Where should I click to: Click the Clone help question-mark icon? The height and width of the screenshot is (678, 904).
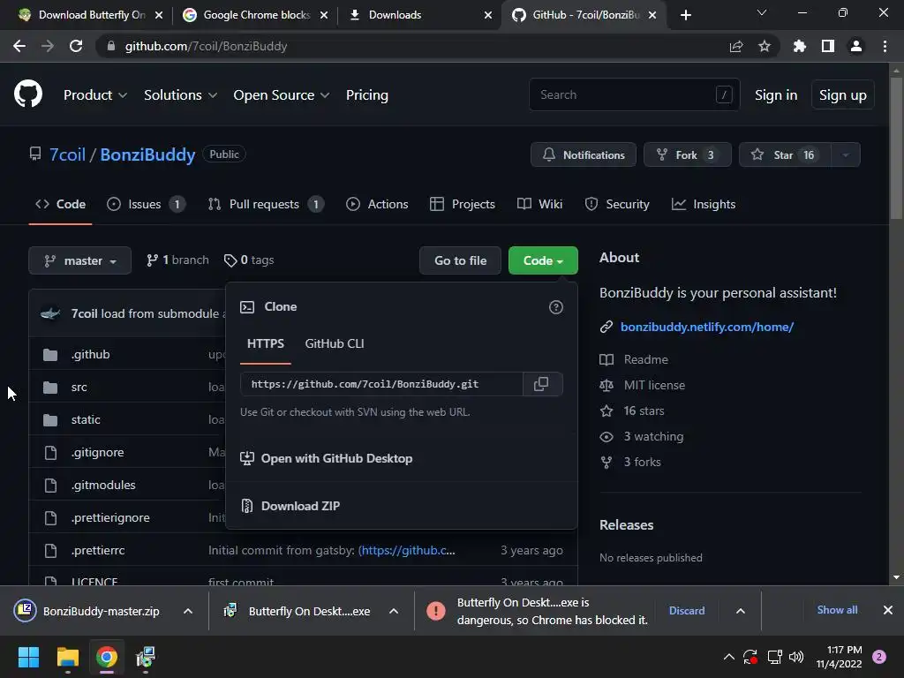tap(556, 307)
